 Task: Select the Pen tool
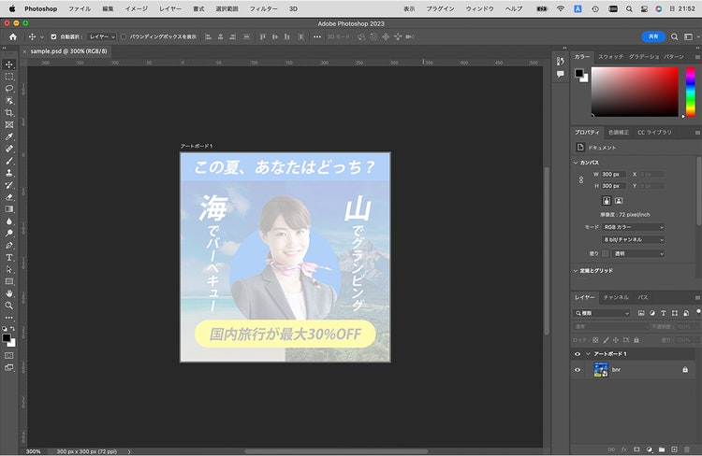9,246
